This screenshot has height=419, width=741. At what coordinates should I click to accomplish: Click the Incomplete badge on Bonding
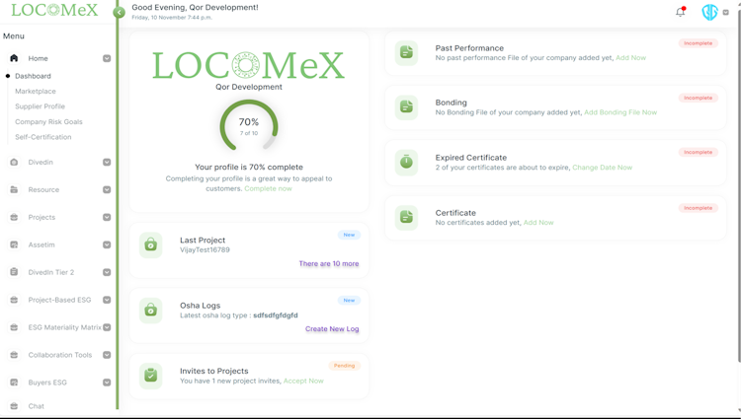coord(699,98)
